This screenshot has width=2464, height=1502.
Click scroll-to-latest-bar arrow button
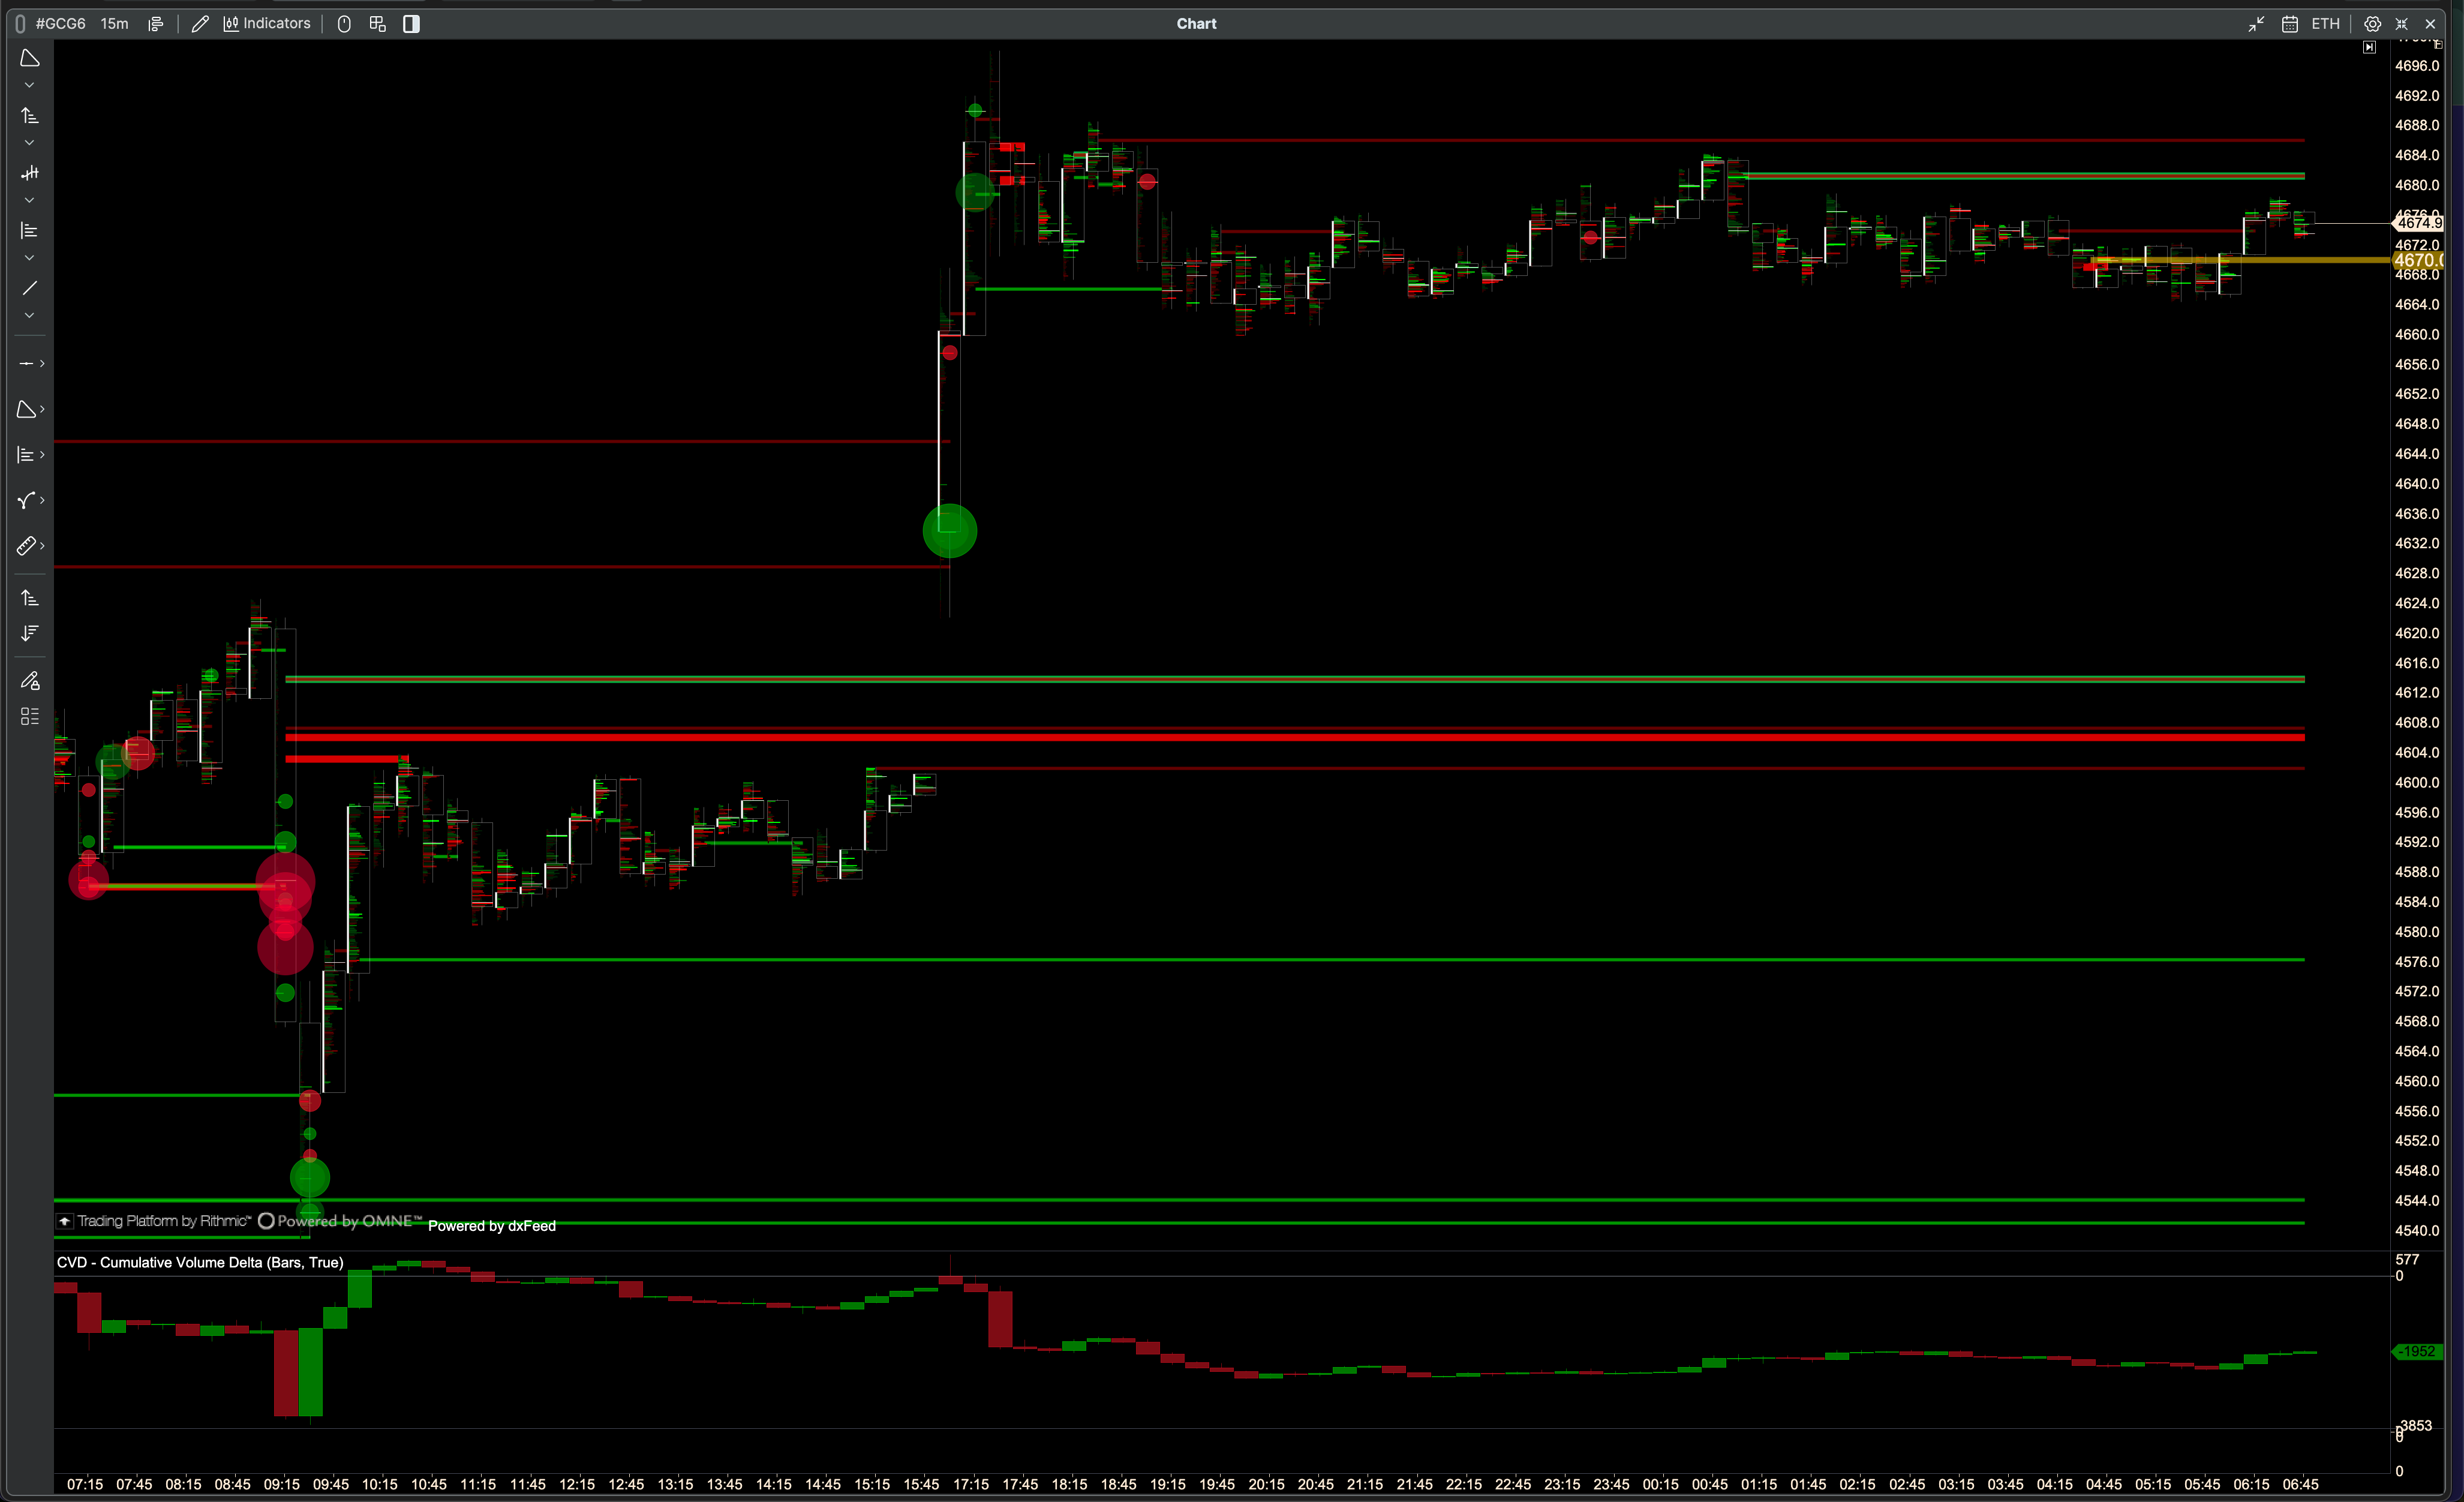(x=2369, y=47)
